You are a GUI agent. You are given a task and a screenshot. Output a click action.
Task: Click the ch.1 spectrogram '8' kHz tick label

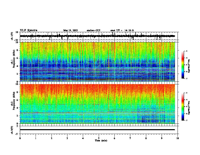coord(17,50)
